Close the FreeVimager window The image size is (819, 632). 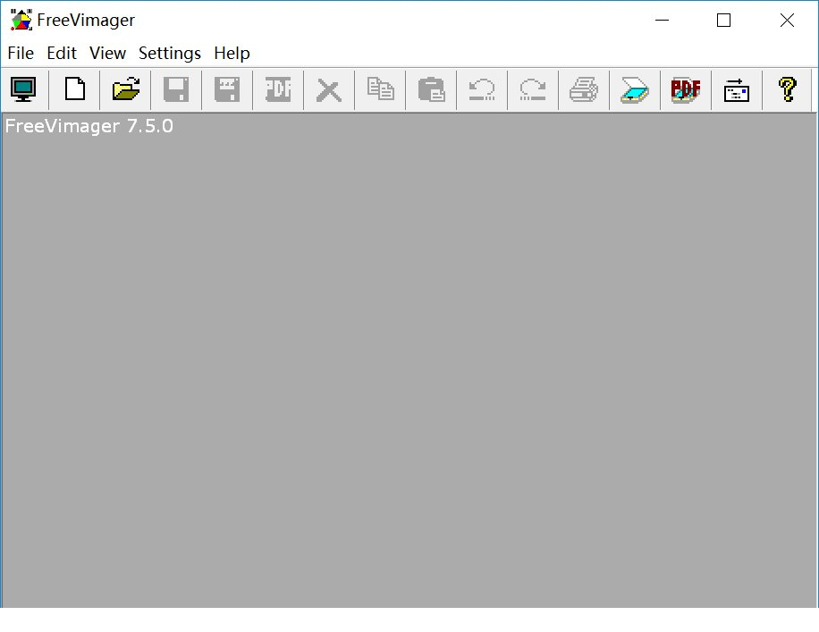click(787, 21)
